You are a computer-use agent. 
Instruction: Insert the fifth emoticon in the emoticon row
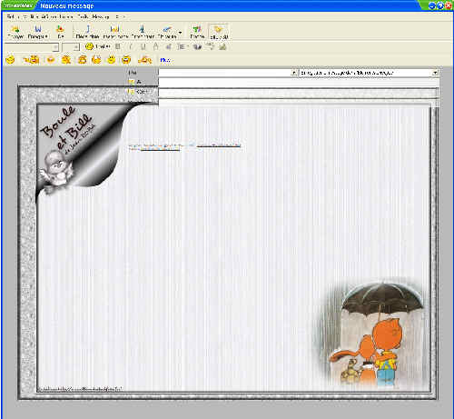[x=83, y=60]
